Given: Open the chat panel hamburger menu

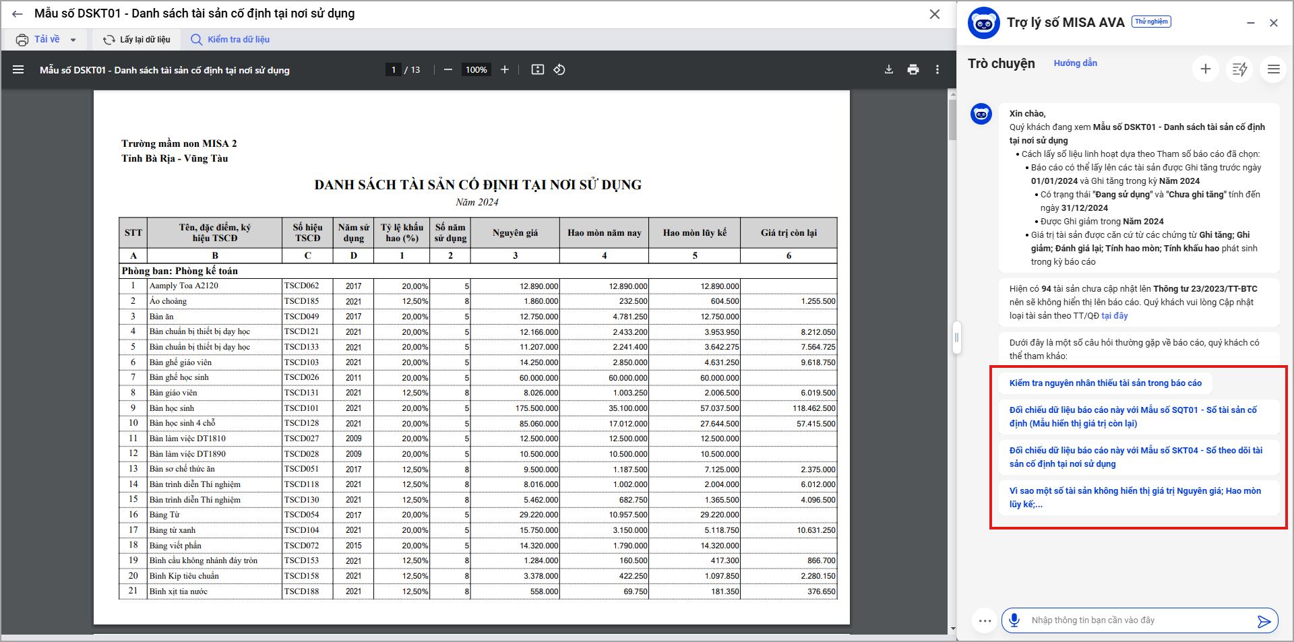Looking at the screenshot, I should click(x=1273, y=69).
